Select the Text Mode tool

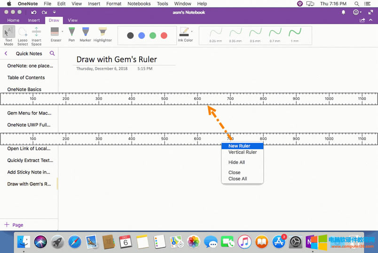pyautogui.click(x=8, y=34)
